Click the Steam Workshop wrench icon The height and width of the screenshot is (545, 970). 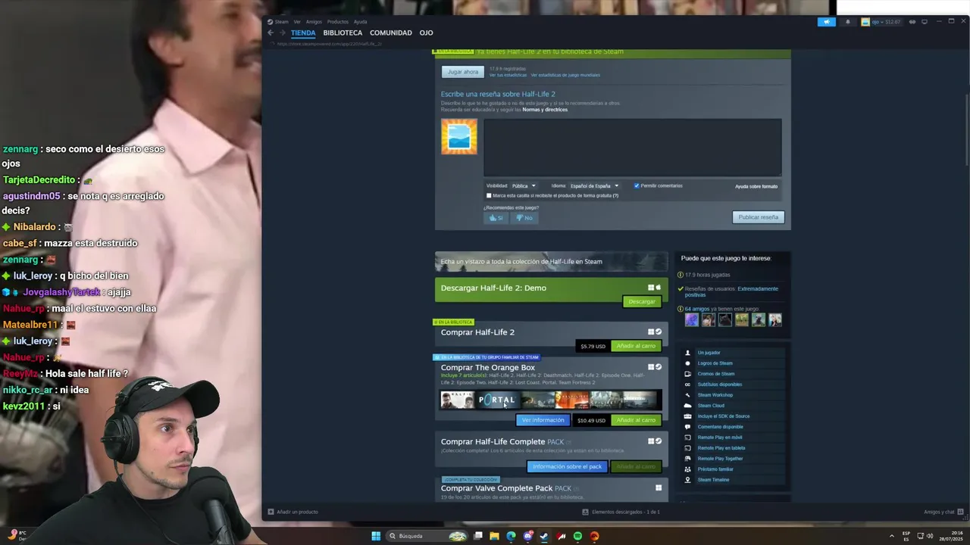click(688, 395)
